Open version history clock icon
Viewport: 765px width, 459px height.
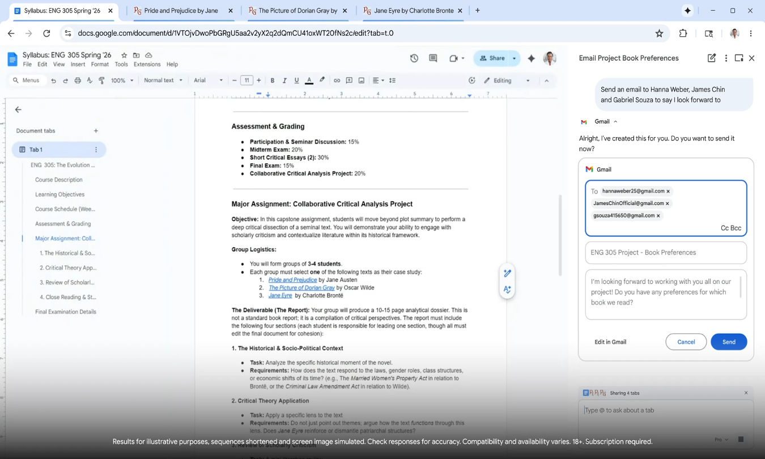414,58
